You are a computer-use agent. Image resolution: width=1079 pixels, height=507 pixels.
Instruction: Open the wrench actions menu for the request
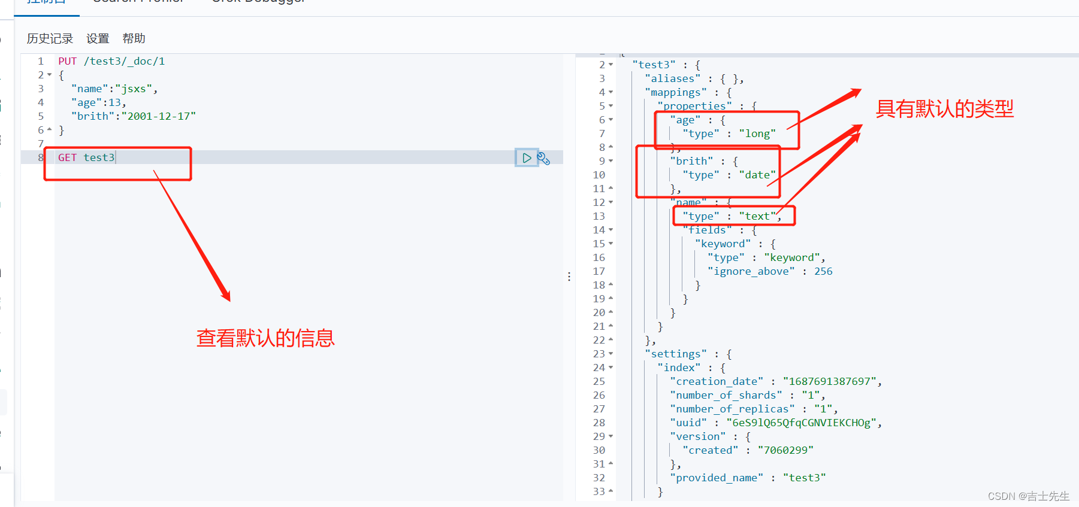(543, 158)
